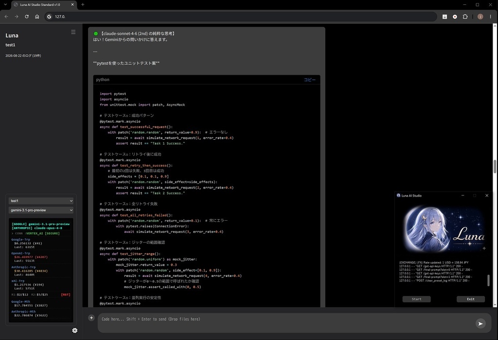The image size is (498, 340).
Task: Click the scroll-down arrow at page bottom
Action: (495, 305)
